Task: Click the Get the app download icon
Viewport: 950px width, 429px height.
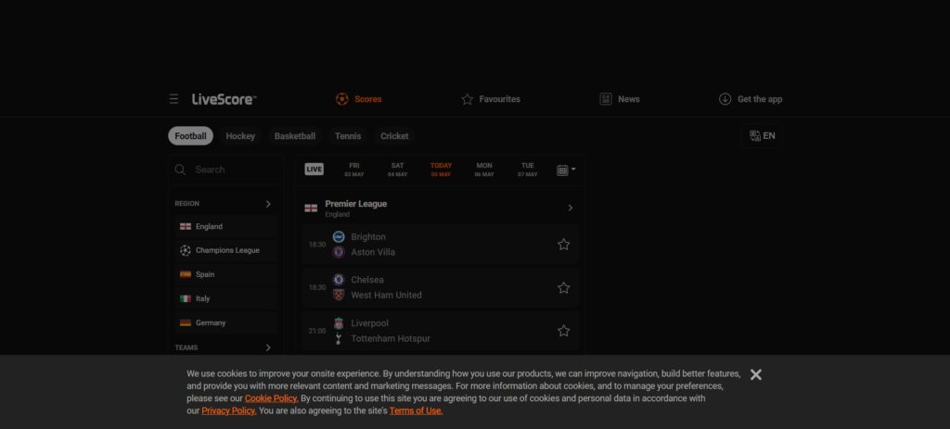Action: pyautogui.click(x=725, y=98)
